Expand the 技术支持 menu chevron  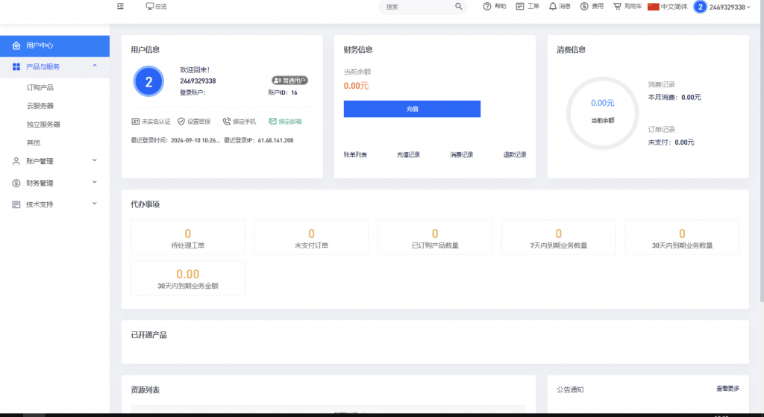point(95,204)
